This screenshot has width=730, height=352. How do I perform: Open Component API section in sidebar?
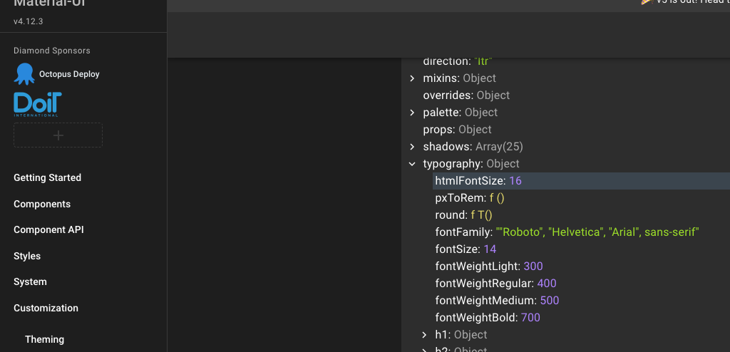[x=48, y=229]
